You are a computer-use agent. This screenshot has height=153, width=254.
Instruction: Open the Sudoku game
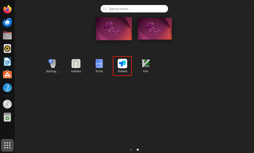pyautogui.click(x=76, y=66)
